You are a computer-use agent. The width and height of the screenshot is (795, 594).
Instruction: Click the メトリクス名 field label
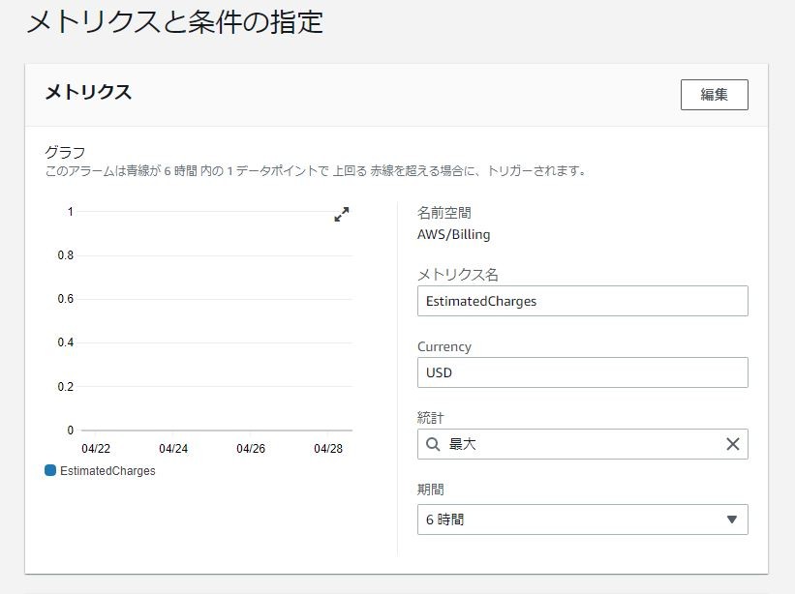458,275
